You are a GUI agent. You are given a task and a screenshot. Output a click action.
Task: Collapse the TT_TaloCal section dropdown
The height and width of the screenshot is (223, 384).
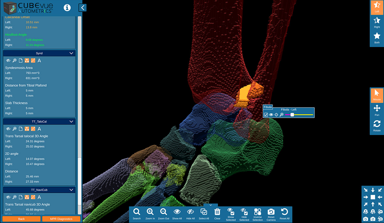71,122
